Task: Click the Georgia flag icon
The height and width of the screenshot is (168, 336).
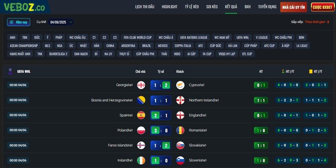Action: tap(141, 85)
